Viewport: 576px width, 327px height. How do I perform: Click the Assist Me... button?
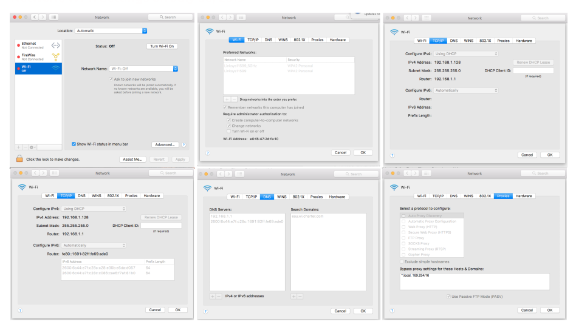132,160
